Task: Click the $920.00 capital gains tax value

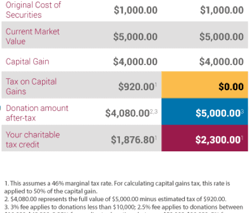Action: click(136, 87)
